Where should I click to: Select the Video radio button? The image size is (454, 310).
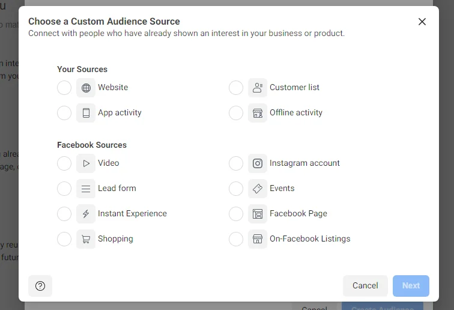(x=64, y=163)
